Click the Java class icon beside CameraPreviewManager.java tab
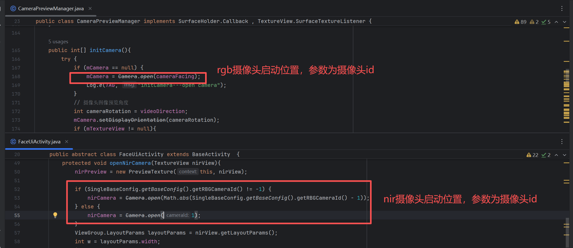Screen dimensions: 573x248 tap(13, 8)
